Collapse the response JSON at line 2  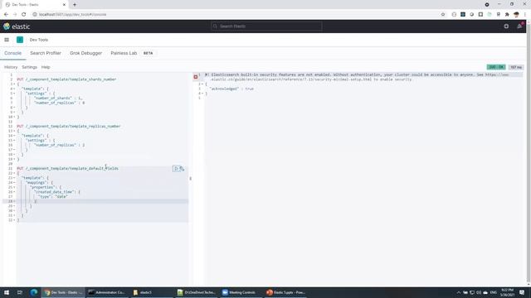pyautogui.click(x=202, y=84)
